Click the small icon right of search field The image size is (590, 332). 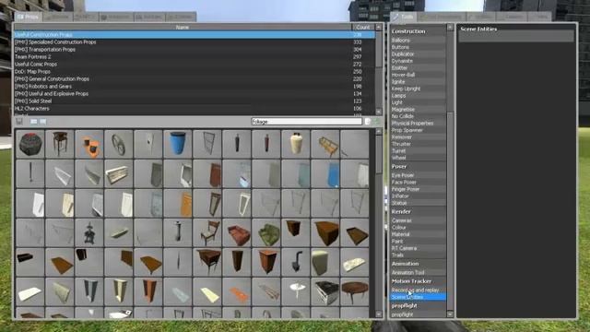coord(368,121)
